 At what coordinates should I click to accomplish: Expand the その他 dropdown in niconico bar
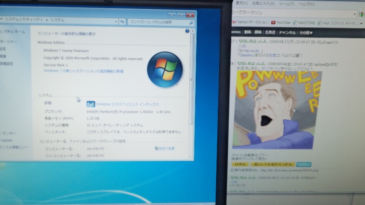pyautogui.click(x=306, y=33)
